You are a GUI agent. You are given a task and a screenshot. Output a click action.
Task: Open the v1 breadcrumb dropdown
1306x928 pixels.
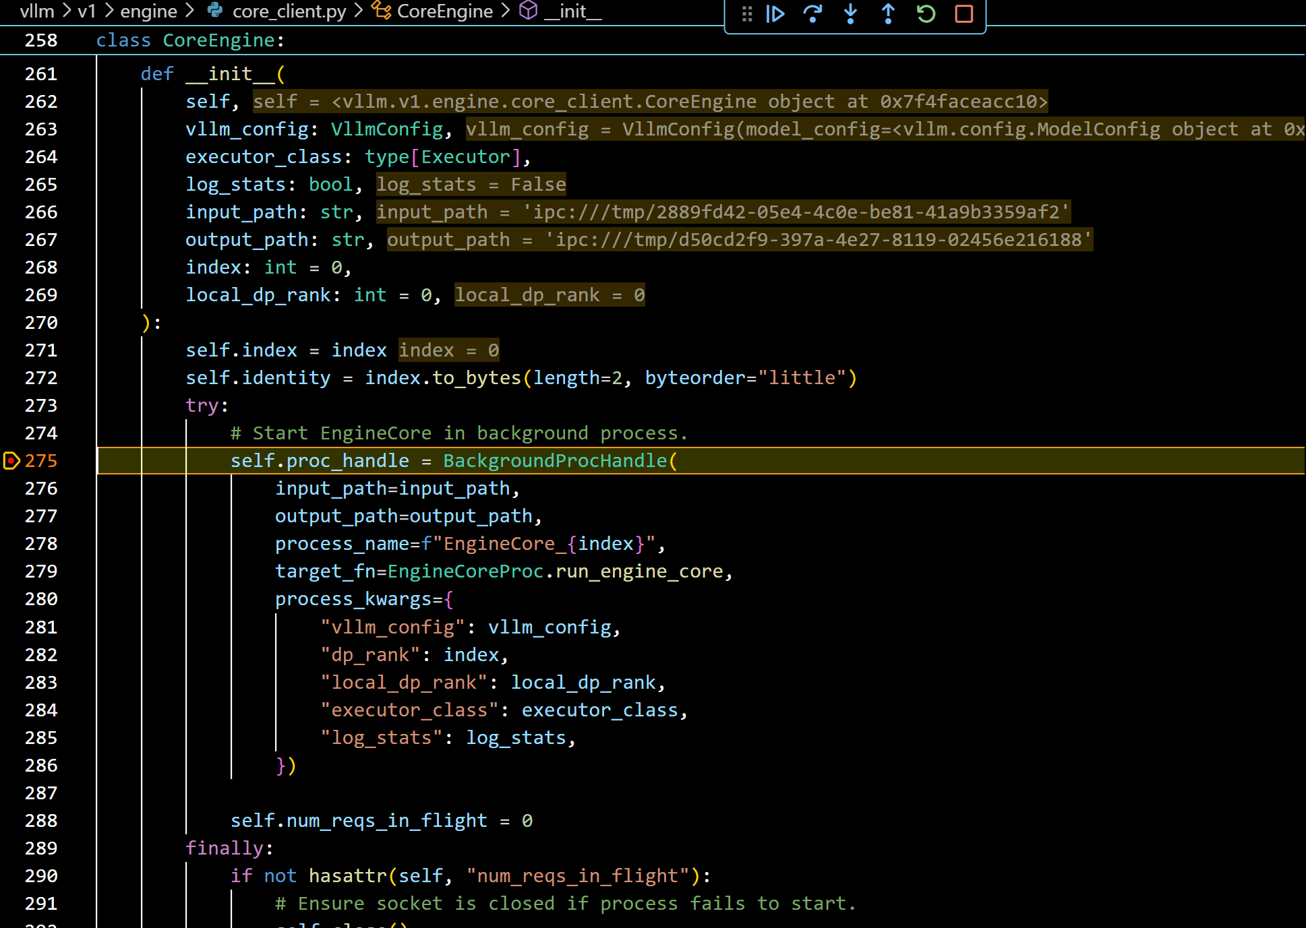86,11
